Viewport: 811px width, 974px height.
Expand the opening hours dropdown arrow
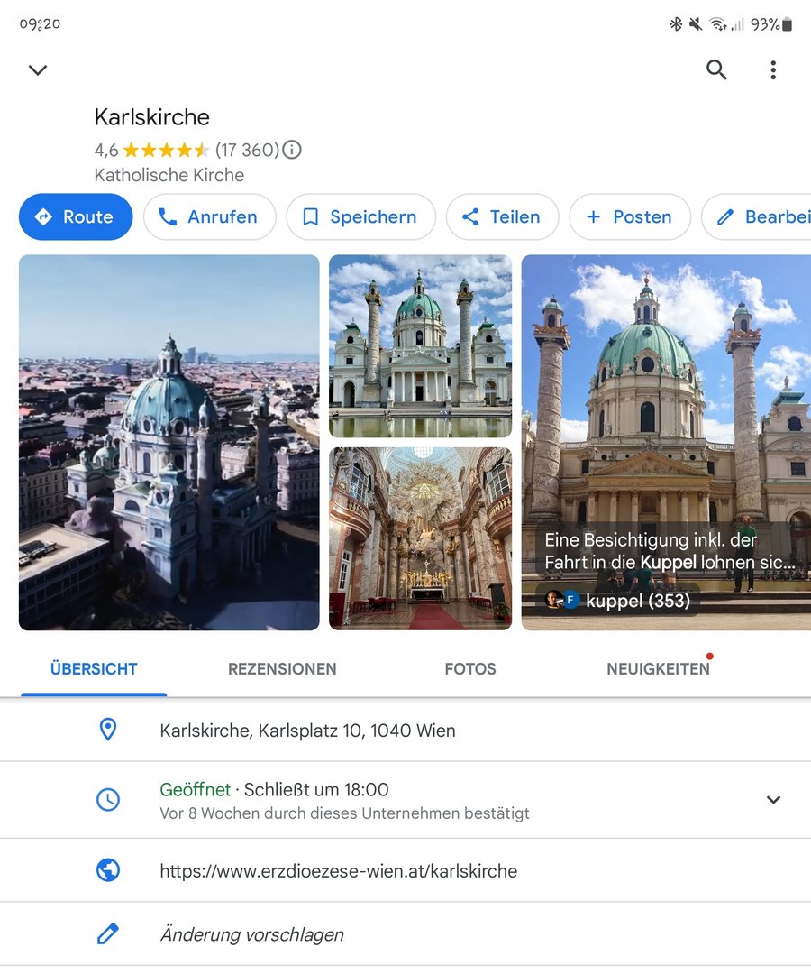pos(773,800)
